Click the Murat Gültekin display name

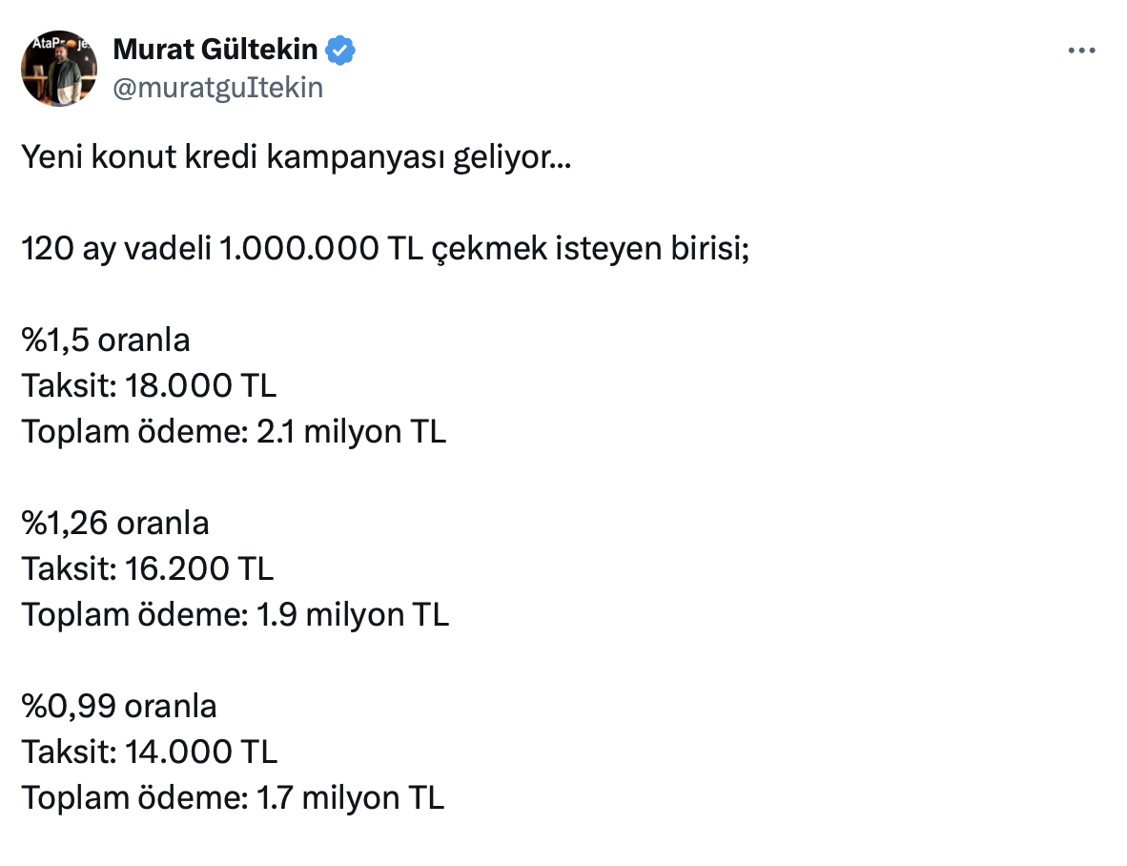[x=215, y=49]
